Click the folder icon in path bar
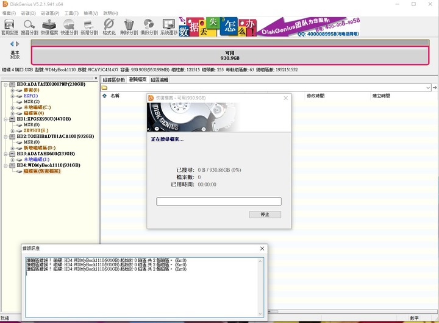The height and width of the screenshot is (323, 439). [x=104, y=88]
